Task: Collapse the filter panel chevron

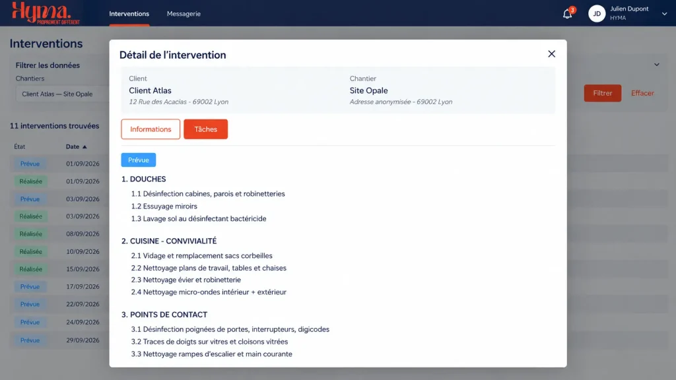Action: pos(657,65)
